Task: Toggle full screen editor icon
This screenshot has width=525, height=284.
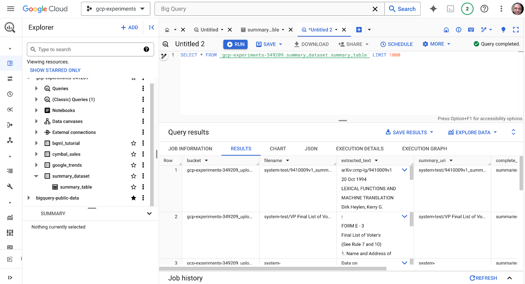Action: pos(516,30)
